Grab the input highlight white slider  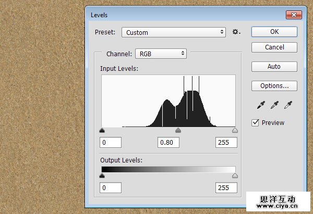coord(235,131)
